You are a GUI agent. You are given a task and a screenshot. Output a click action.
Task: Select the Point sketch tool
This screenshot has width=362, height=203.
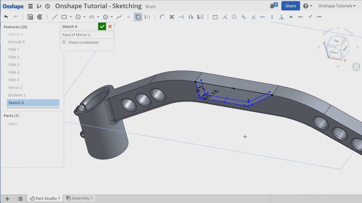pos(129,17)
